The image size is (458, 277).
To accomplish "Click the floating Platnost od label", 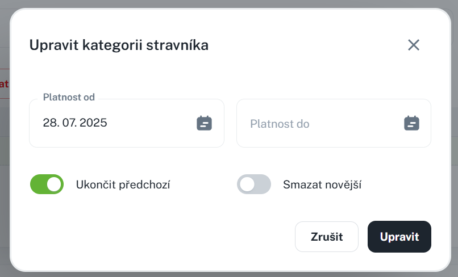I will (69, 97).
